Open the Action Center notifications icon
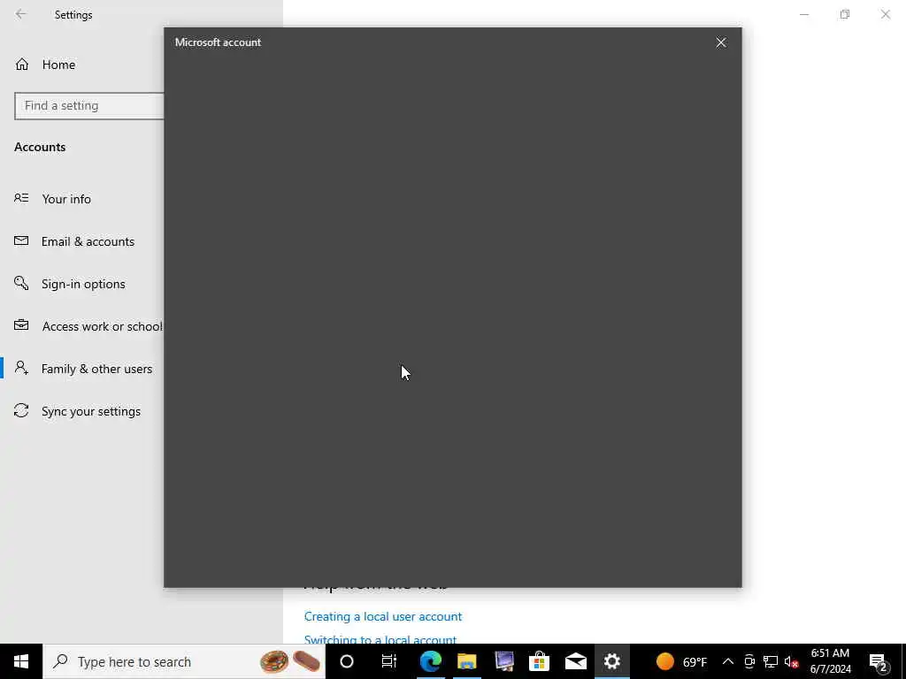This screenshot has height=679, width=906. tap(879, 661)
